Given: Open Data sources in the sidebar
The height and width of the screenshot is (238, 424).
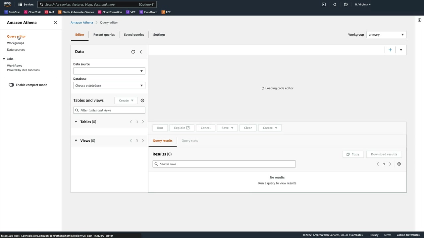Looking at the screenshot, I should pyautogui.click(x=16, y=50).
